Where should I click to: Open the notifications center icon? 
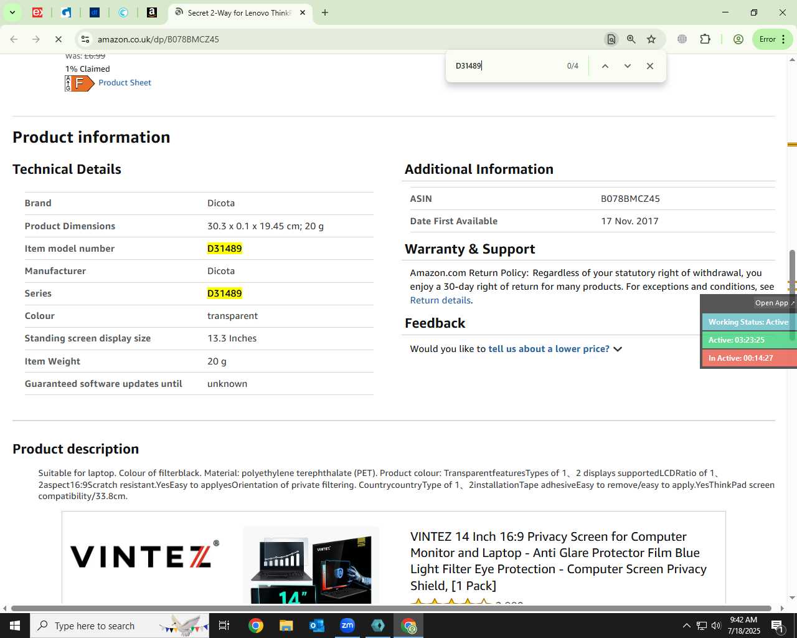(x=777, y=626)
